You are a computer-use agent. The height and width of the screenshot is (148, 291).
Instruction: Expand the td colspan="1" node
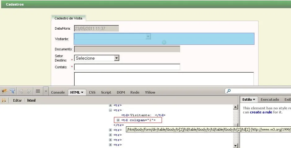click(118, 120)
